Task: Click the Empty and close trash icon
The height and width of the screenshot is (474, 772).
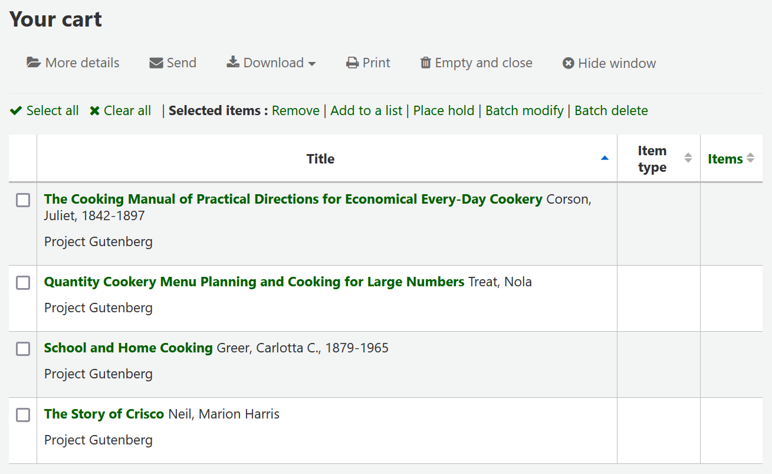Action: [x=425, y=62]
